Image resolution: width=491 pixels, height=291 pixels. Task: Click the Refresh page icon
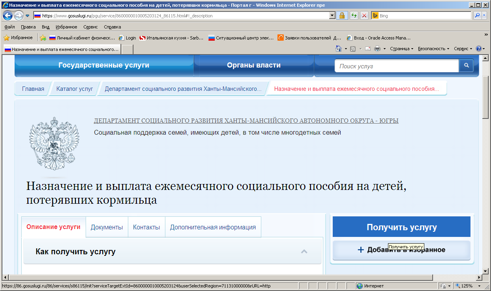354,16
